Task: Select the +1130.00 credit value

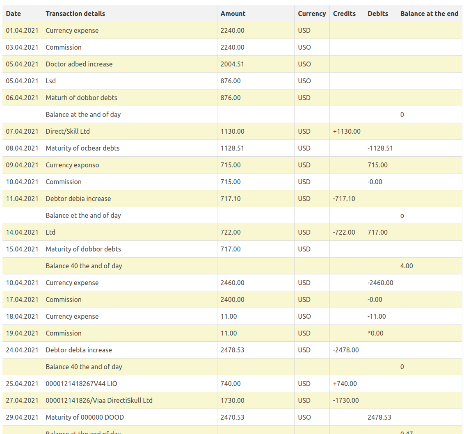Action: [347, 131]
